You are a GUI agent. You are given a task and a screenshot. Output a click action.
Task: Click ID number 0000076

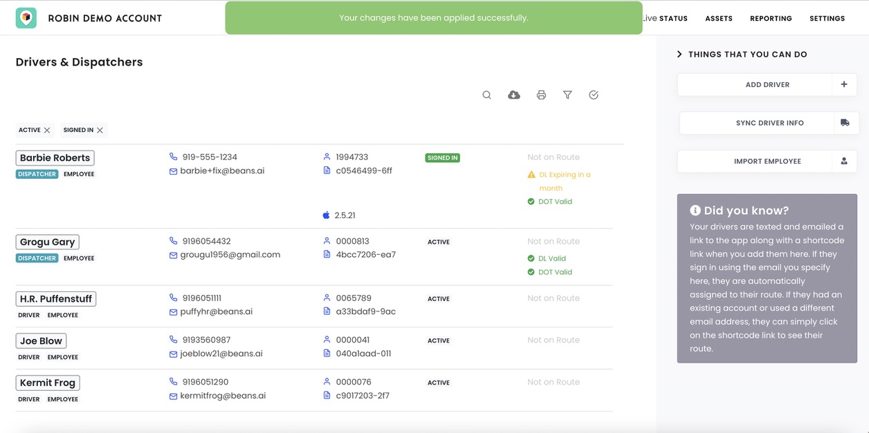[354, 382]
